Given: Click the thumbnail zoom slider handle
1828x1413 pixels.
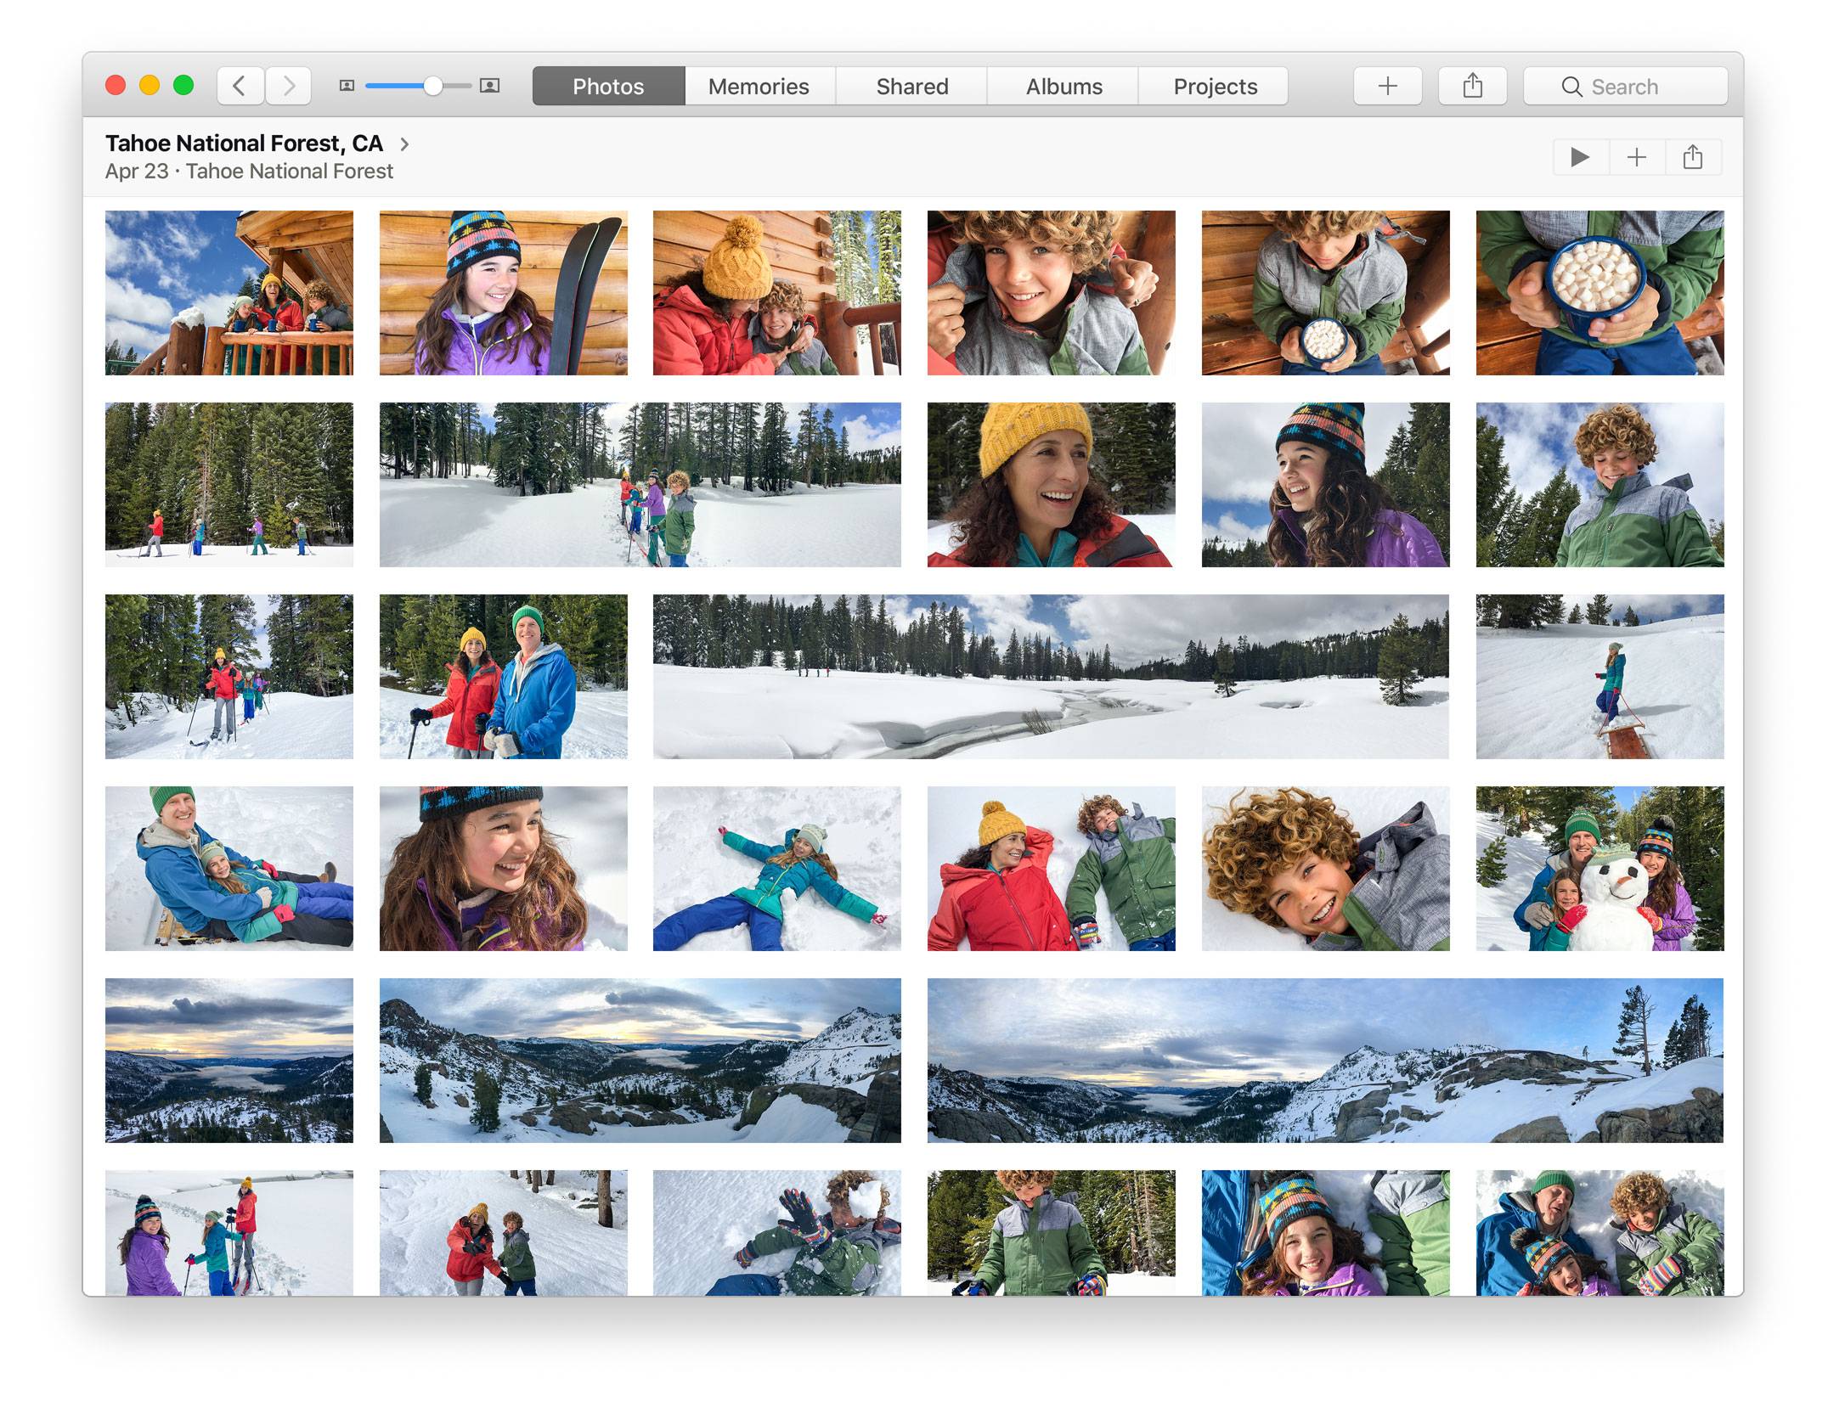Looking at the screenshot, I should (432, 86).
